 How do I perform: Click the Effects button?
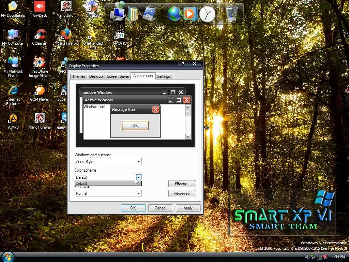(x=182, y=184)
